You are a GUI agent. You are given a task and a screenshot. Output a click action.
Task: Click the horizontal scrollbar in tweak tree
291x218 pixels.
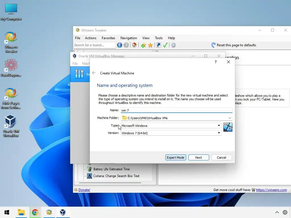110,183
